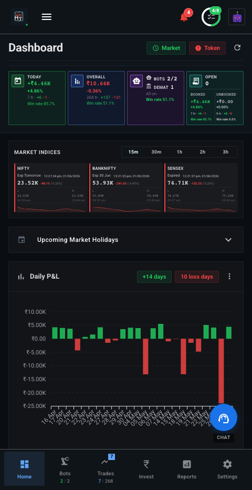Select the 30m interval

coord(156,152)
